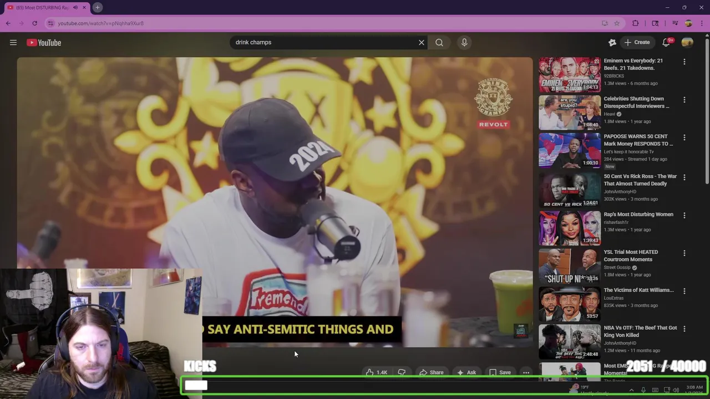Click the Share button
Screen dimensions: 710x399
point(431,372)
